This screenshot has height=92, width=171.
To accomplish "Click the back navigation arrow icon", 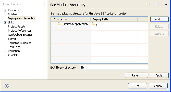I will click(148, 5).
